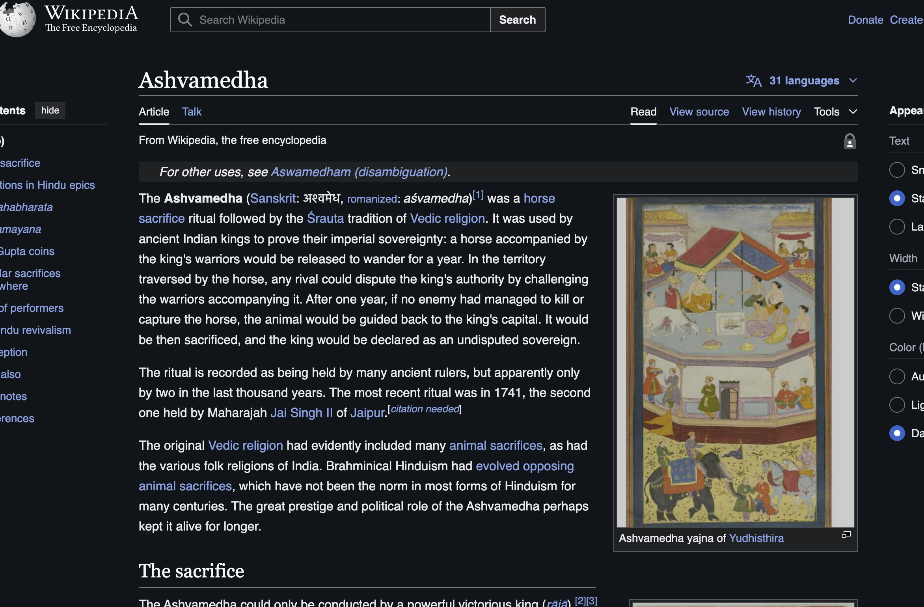Click the Wikipedia globe logo
Screen dimensions: 924x607
click(x=17, y=19)
